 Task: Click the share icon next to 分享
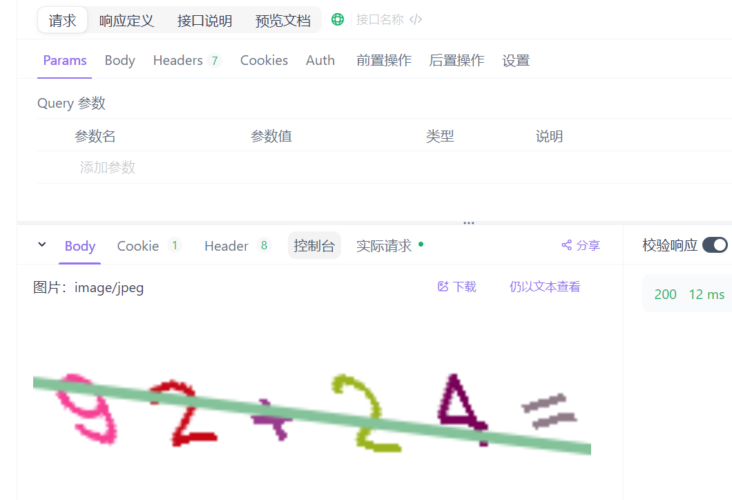pos(567,245)
